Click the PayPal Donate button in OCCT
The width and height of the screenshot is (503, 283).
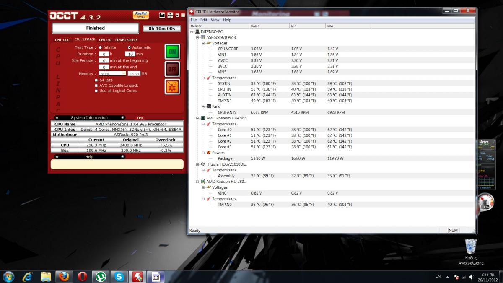pyautogui.click(x=141, y=15)
